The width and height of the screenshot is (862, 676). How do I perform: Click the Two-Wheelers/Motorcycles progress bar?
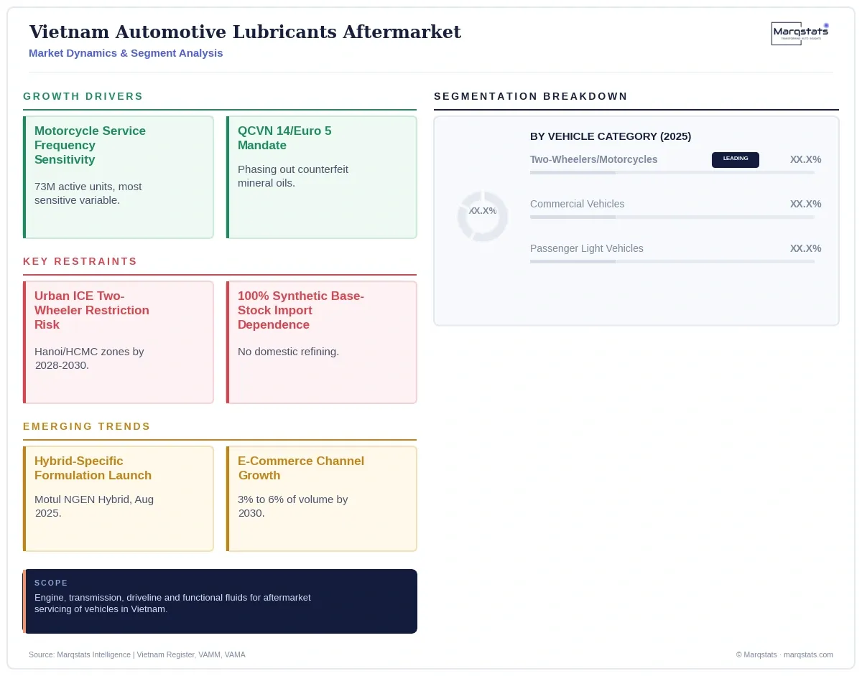click(672, 173)
